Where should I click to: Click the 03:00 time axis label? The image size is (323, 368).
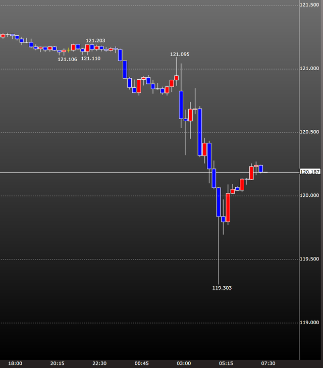[x=184, y=363]
